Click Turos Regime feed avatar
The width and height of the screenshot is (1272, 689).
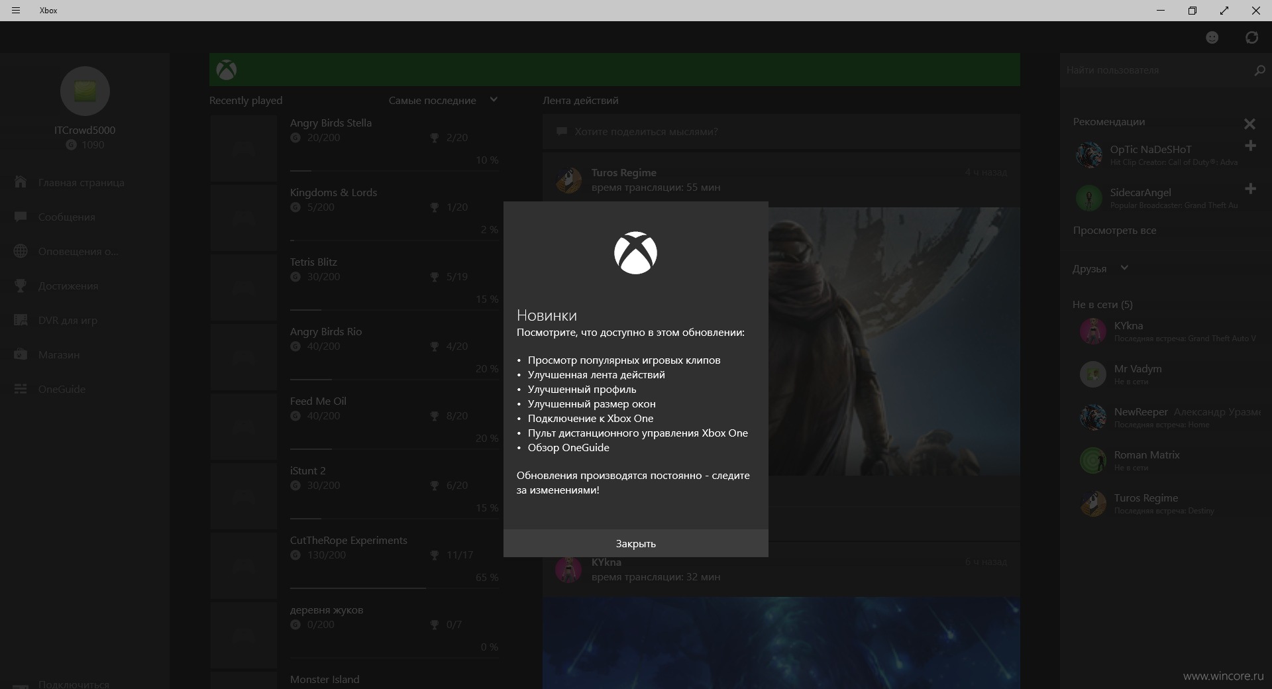coord(568,180)
